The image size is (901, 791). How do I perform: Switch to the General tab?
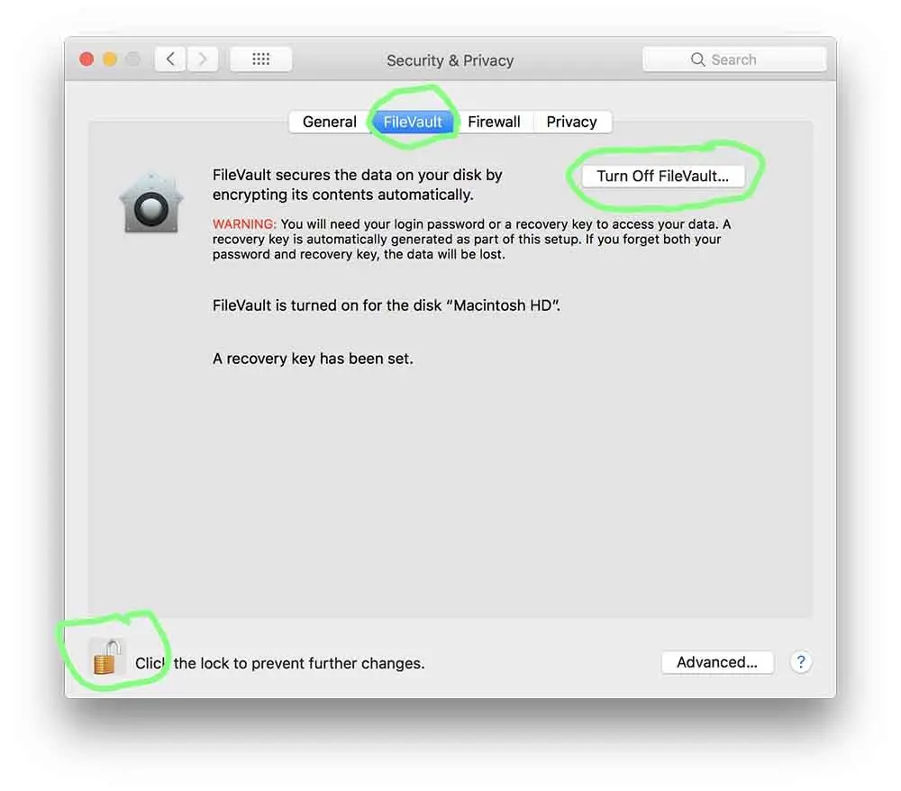(x=330, y=122)
